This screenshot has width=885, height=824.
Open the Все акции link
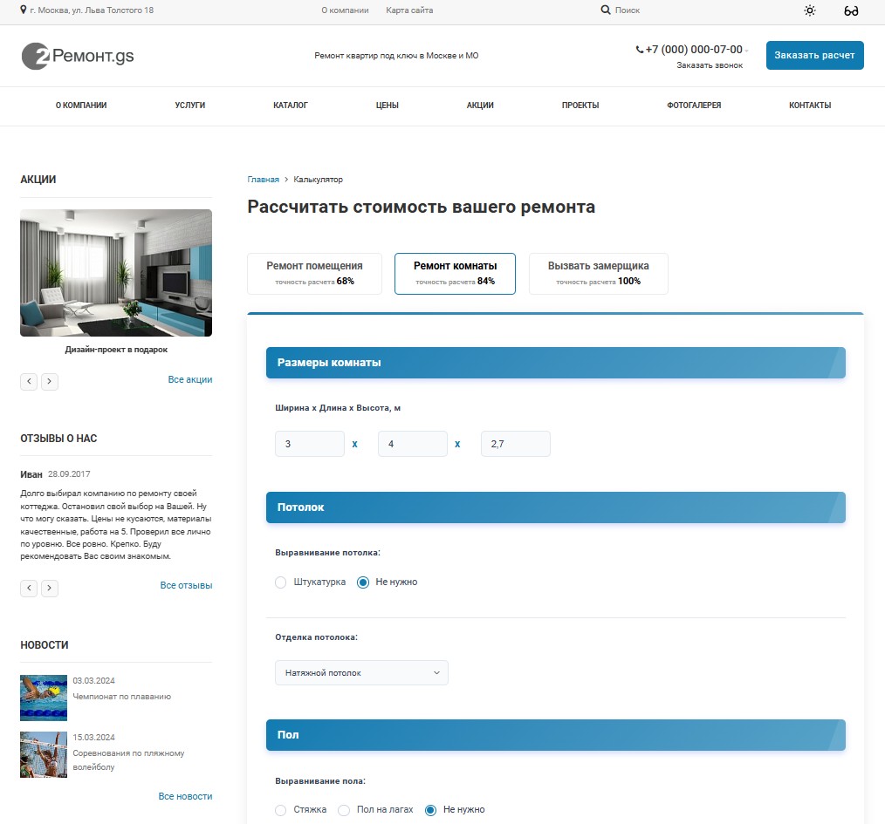[x=190, y=379]
